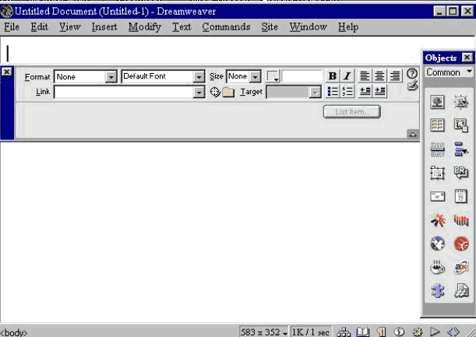476x337 pixels.
Task: Insert a Table from the Objects panel
Action: coord(438,125)
